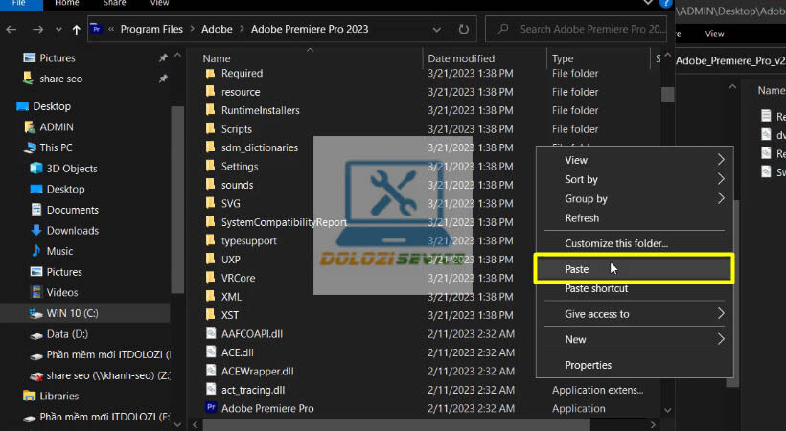The width and height of the screenshot is (786, 431).
Task: Expand the ribbon with the chevron
Action: pyautogui.click(x=648, y=3)
